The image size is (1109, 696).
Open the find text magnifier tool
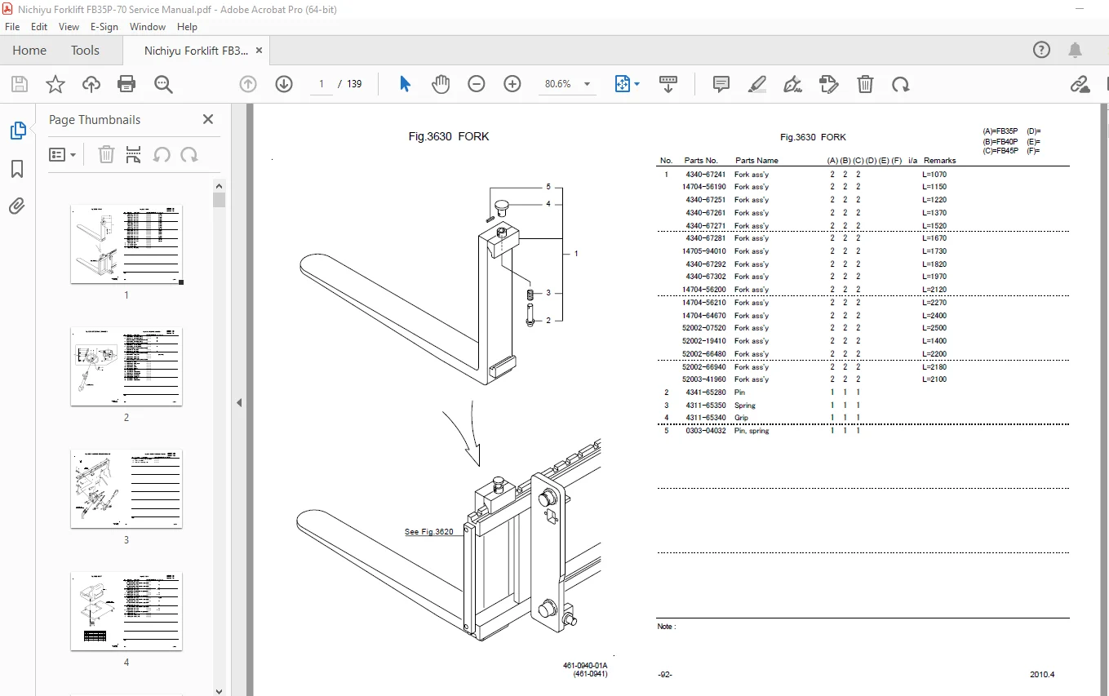163,84
